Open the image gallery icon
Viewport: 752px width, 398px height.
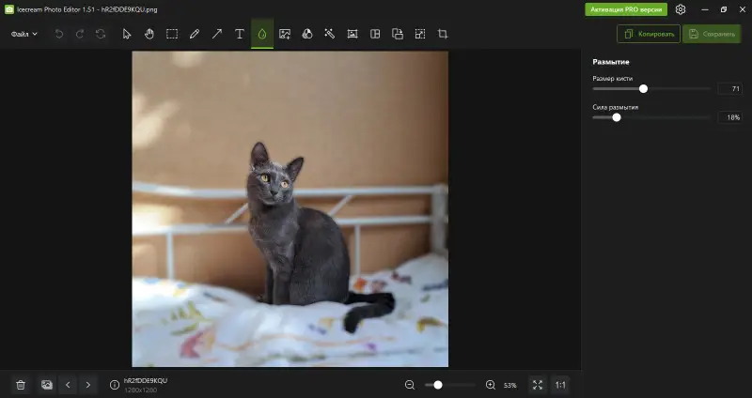click(46, 385)
